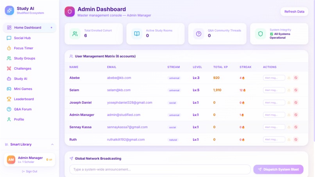Click the Q&A Community Threads question icon
315x177 pixels.
pyautogui.click(x=199, y=34)
